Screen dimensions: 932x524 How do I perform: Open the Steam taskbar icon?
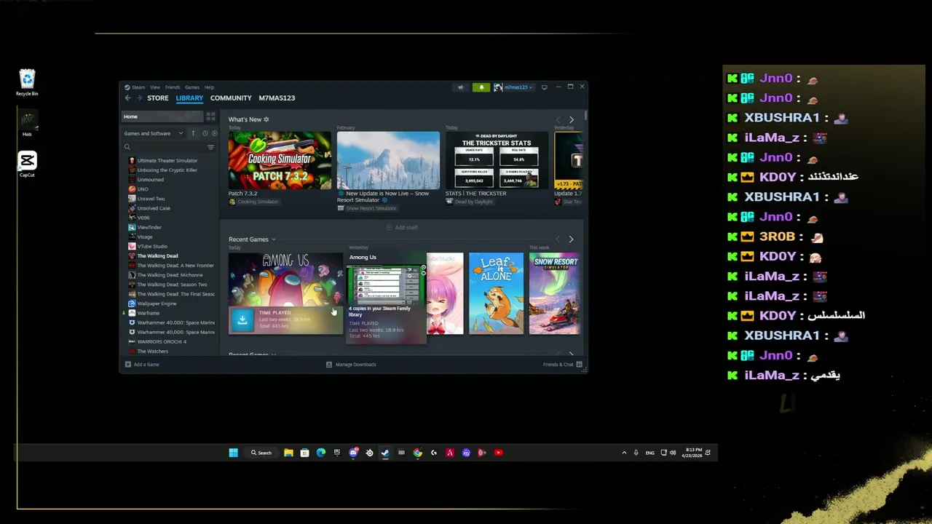click(385, 453)
